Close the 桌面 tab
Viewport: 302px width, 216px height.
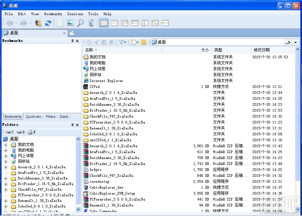tap(64, 33)
